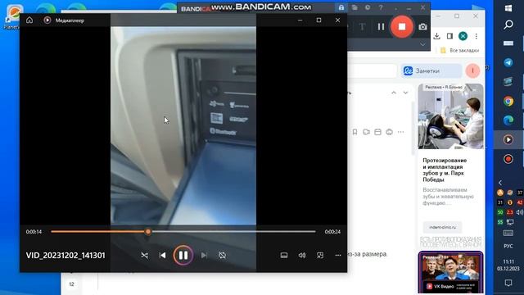Switch input language РУС indicator

(508, 246)
